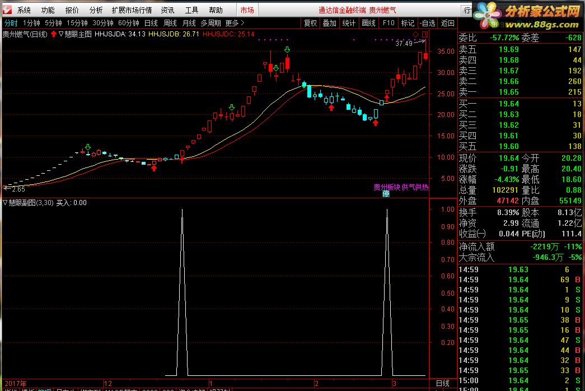Switch to 30分钟 period
The width and height of the screenshot is (585, 391).
click(x=103, y=23)
